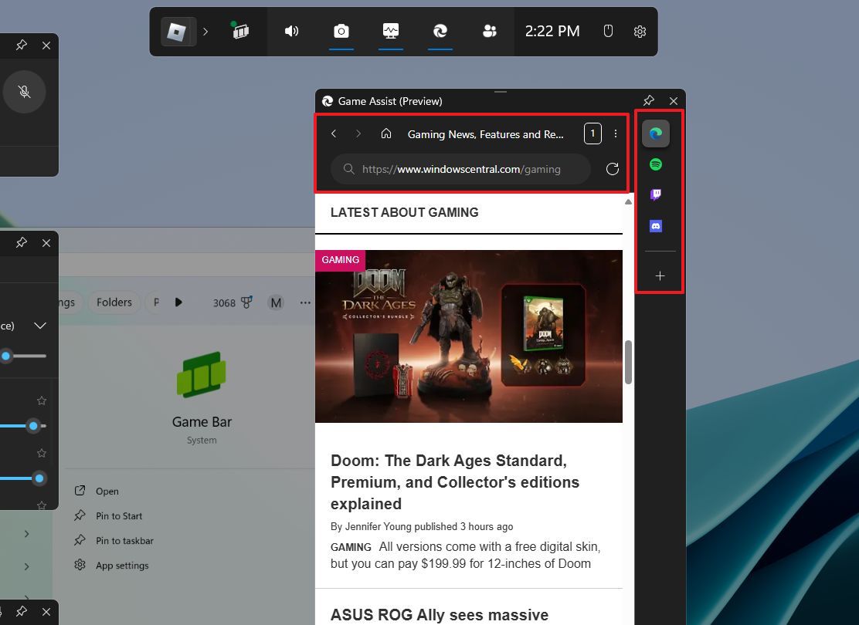This screenshot has width=859, height=625.
Task: Open the three-dot menu in Game Assist
Action: (x=616, y=133)
